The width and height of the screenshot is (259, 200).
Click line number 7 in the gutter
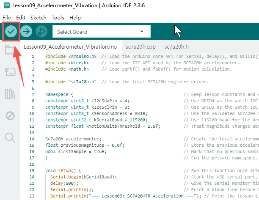33,95
